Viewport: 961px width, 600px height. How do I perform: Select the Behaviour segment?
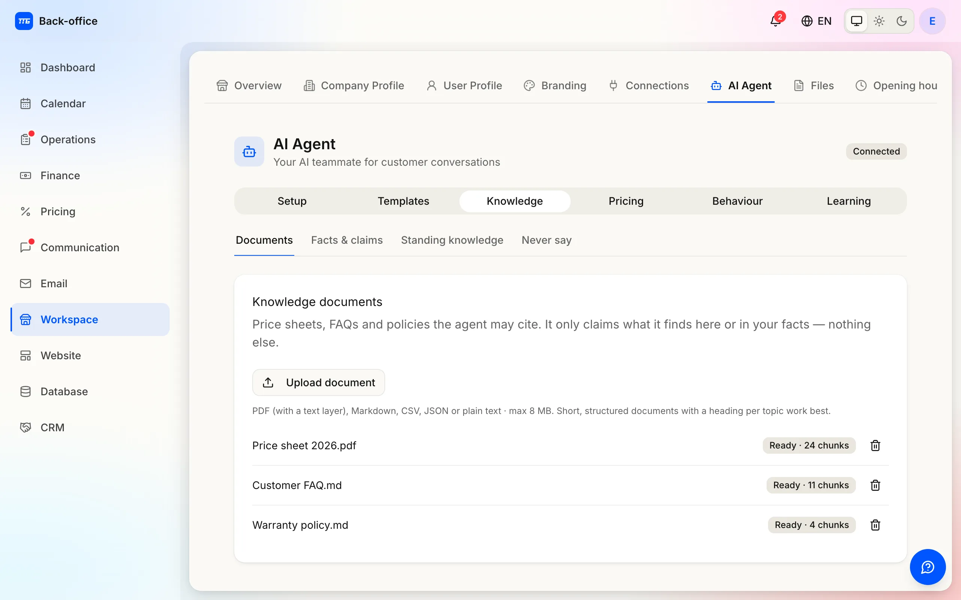click(x=737, y=201)
